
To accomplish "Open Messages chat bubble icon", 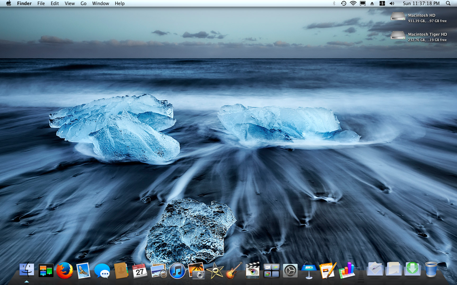I will [x=102, y=271].
